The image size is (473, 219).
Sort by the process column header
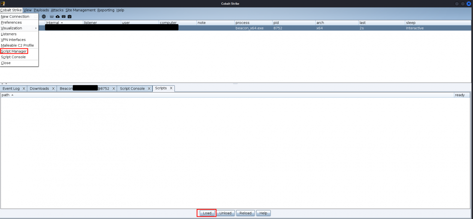(253, 23)
